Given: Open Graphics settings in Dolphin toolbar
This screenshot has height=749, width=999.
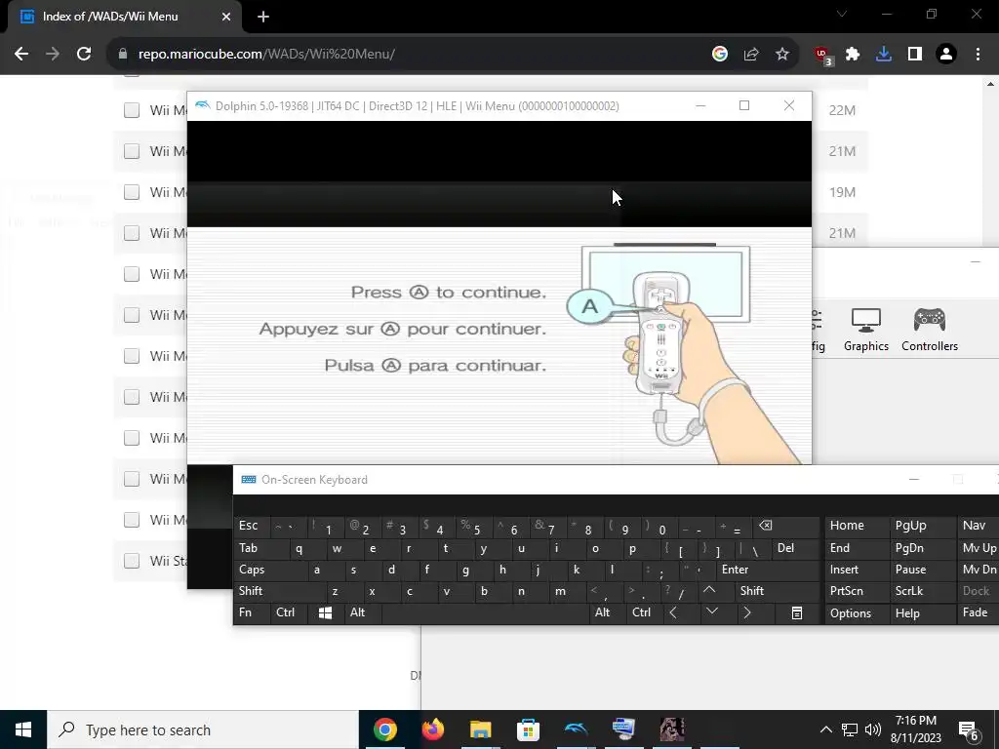Looking at the screenshot, I should click(x=865, y=330).
